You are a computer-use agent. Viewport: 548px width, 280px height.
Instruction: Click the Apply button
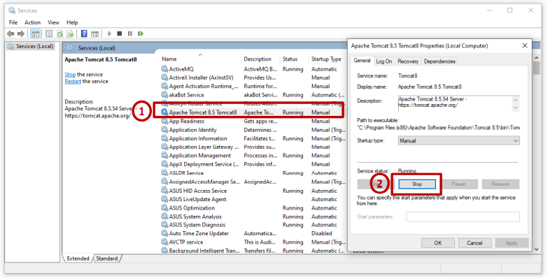(x=512, y=243)
